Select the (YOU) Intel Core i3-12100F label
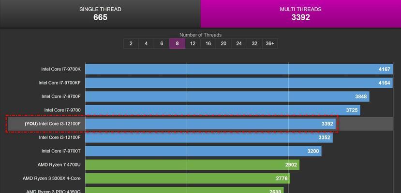The height and width of the screenshot is (193, 401). tap(53, 124)
